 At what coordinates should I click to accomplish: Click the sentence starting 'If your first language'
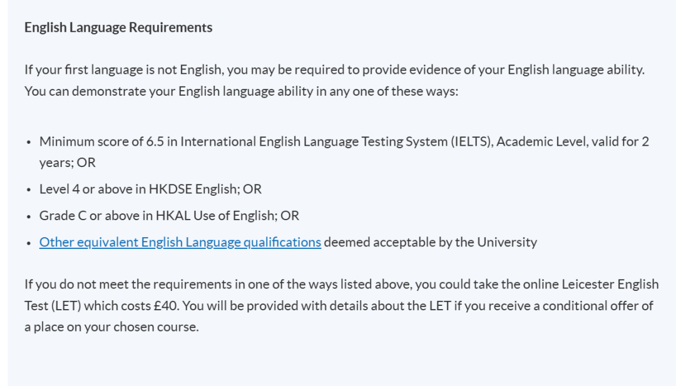pos(334,70)
